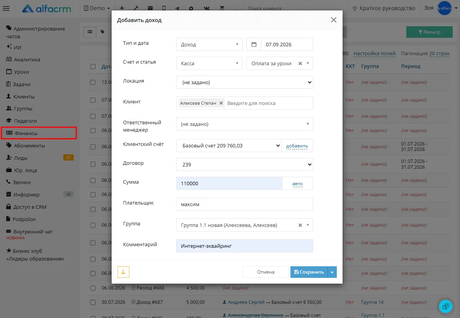Click the 'Отмена' button
The width and height of the screenshot is (460, 318).
(265, 272)
